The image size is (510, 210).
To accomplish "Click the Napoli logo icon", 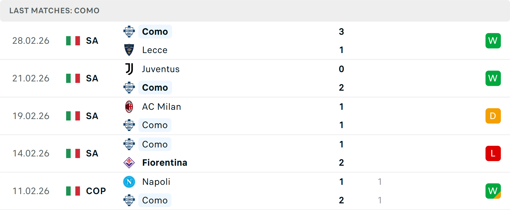I will 129,182.
